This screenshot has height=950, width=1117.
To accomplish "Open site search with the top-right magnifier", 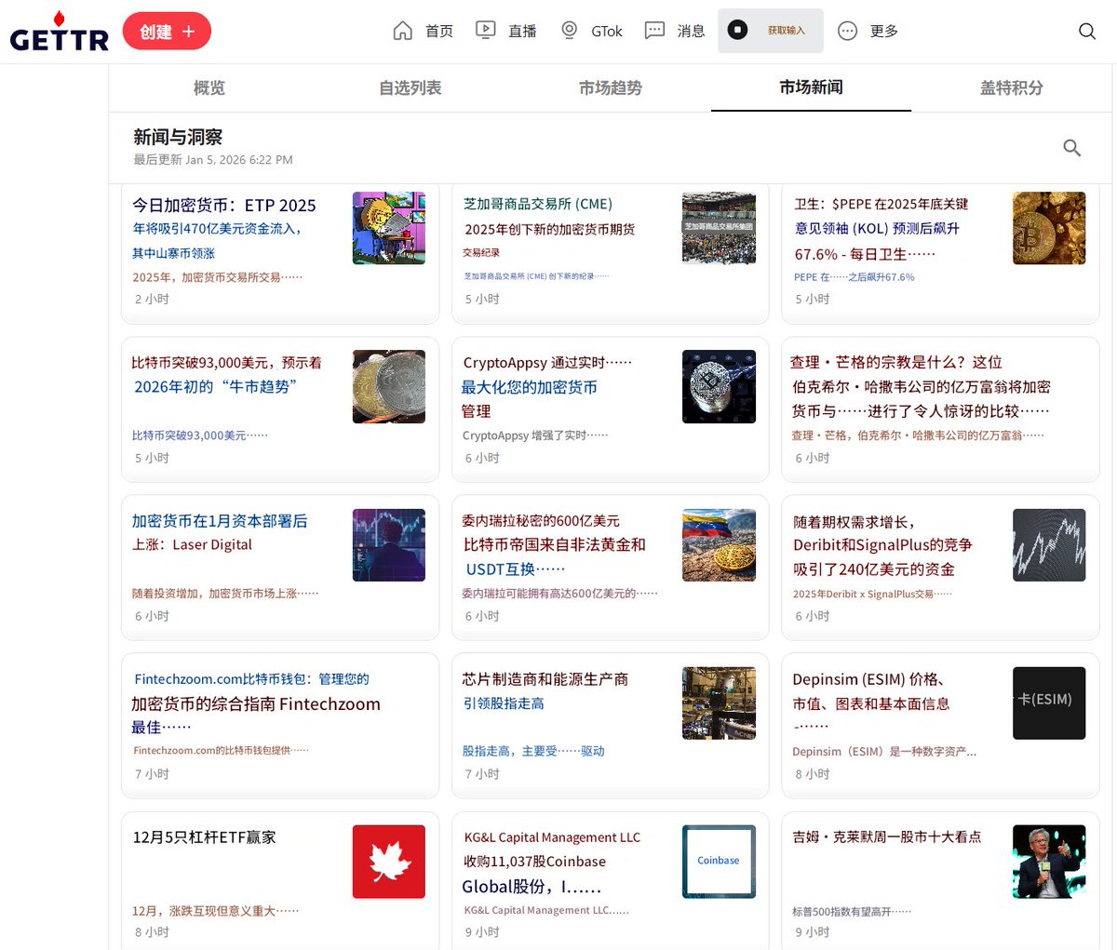I will (x=1086, y=31).
